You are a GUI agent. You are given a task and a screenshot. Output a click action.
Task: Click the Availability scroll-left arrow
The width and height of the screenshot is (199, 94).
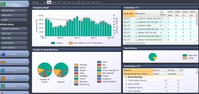[124, 43]
